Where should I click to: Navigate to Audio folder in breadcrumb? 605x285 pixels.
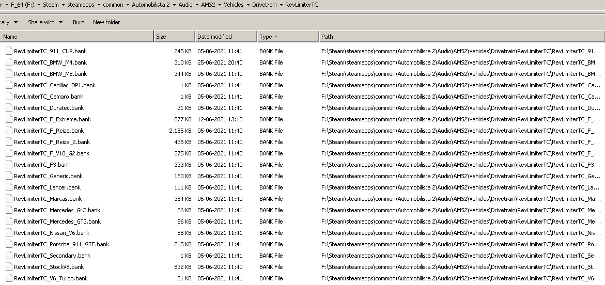tap(185, 5)
